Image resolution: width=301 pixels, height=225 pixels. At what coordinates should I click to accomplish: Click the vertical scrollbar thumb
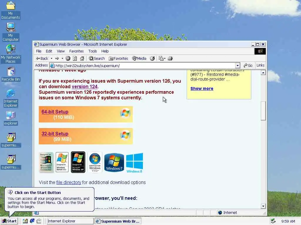point(263,111)
